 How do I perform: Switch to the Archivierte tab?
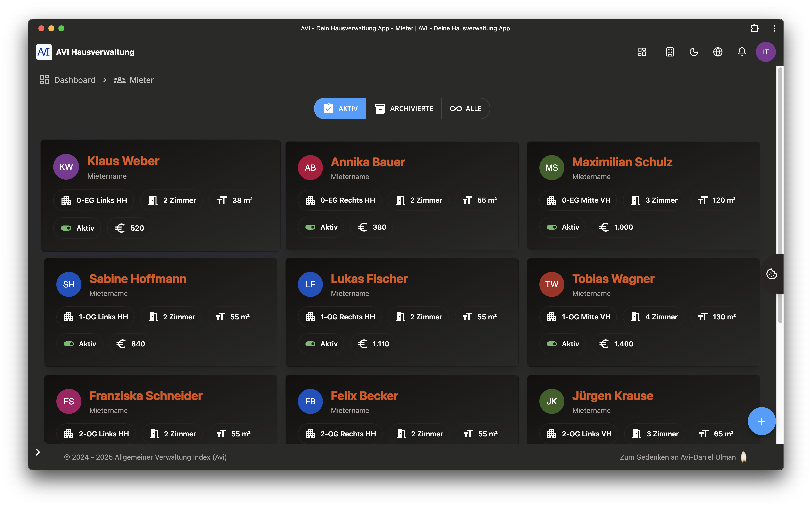(404, 109)
